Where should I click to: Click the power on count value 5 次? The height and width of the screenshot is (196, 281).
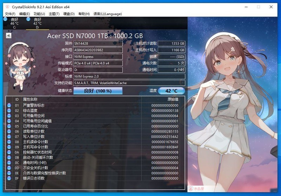pos(171,63)
